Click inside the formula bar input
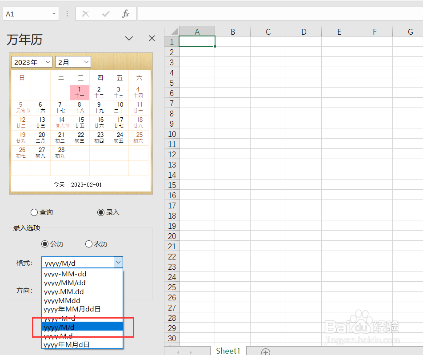 click(x=280, y=14)
